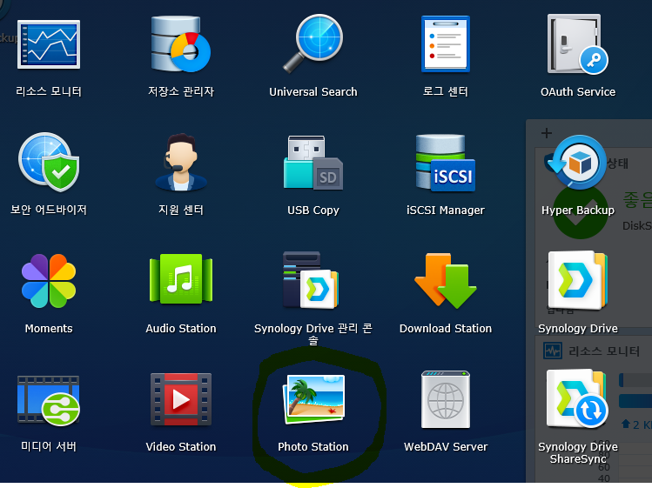Open the 로그 센터 log center
Image resolution: width=652 pixels, height=488 pixels.
(x=446, y=43)
